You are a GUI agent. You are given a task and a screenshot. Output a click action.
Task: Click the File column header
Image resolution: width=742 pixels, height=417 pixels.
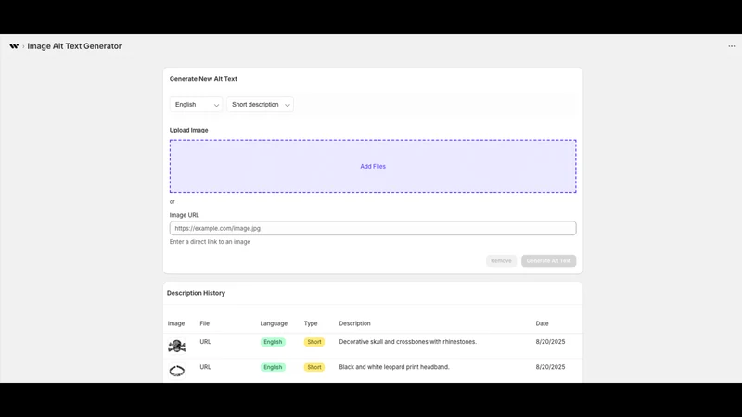tap(204, 323)
